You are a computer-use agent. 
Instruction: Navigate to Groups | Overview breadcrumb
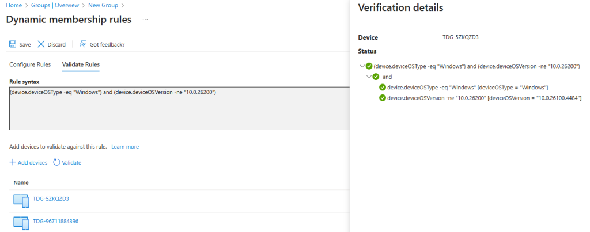(54, 5)
